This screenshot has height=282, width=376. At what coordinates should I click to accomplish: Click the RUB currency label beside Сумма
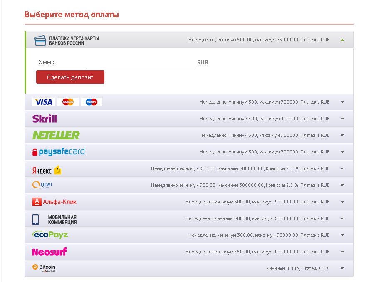(x=203, y=62)
